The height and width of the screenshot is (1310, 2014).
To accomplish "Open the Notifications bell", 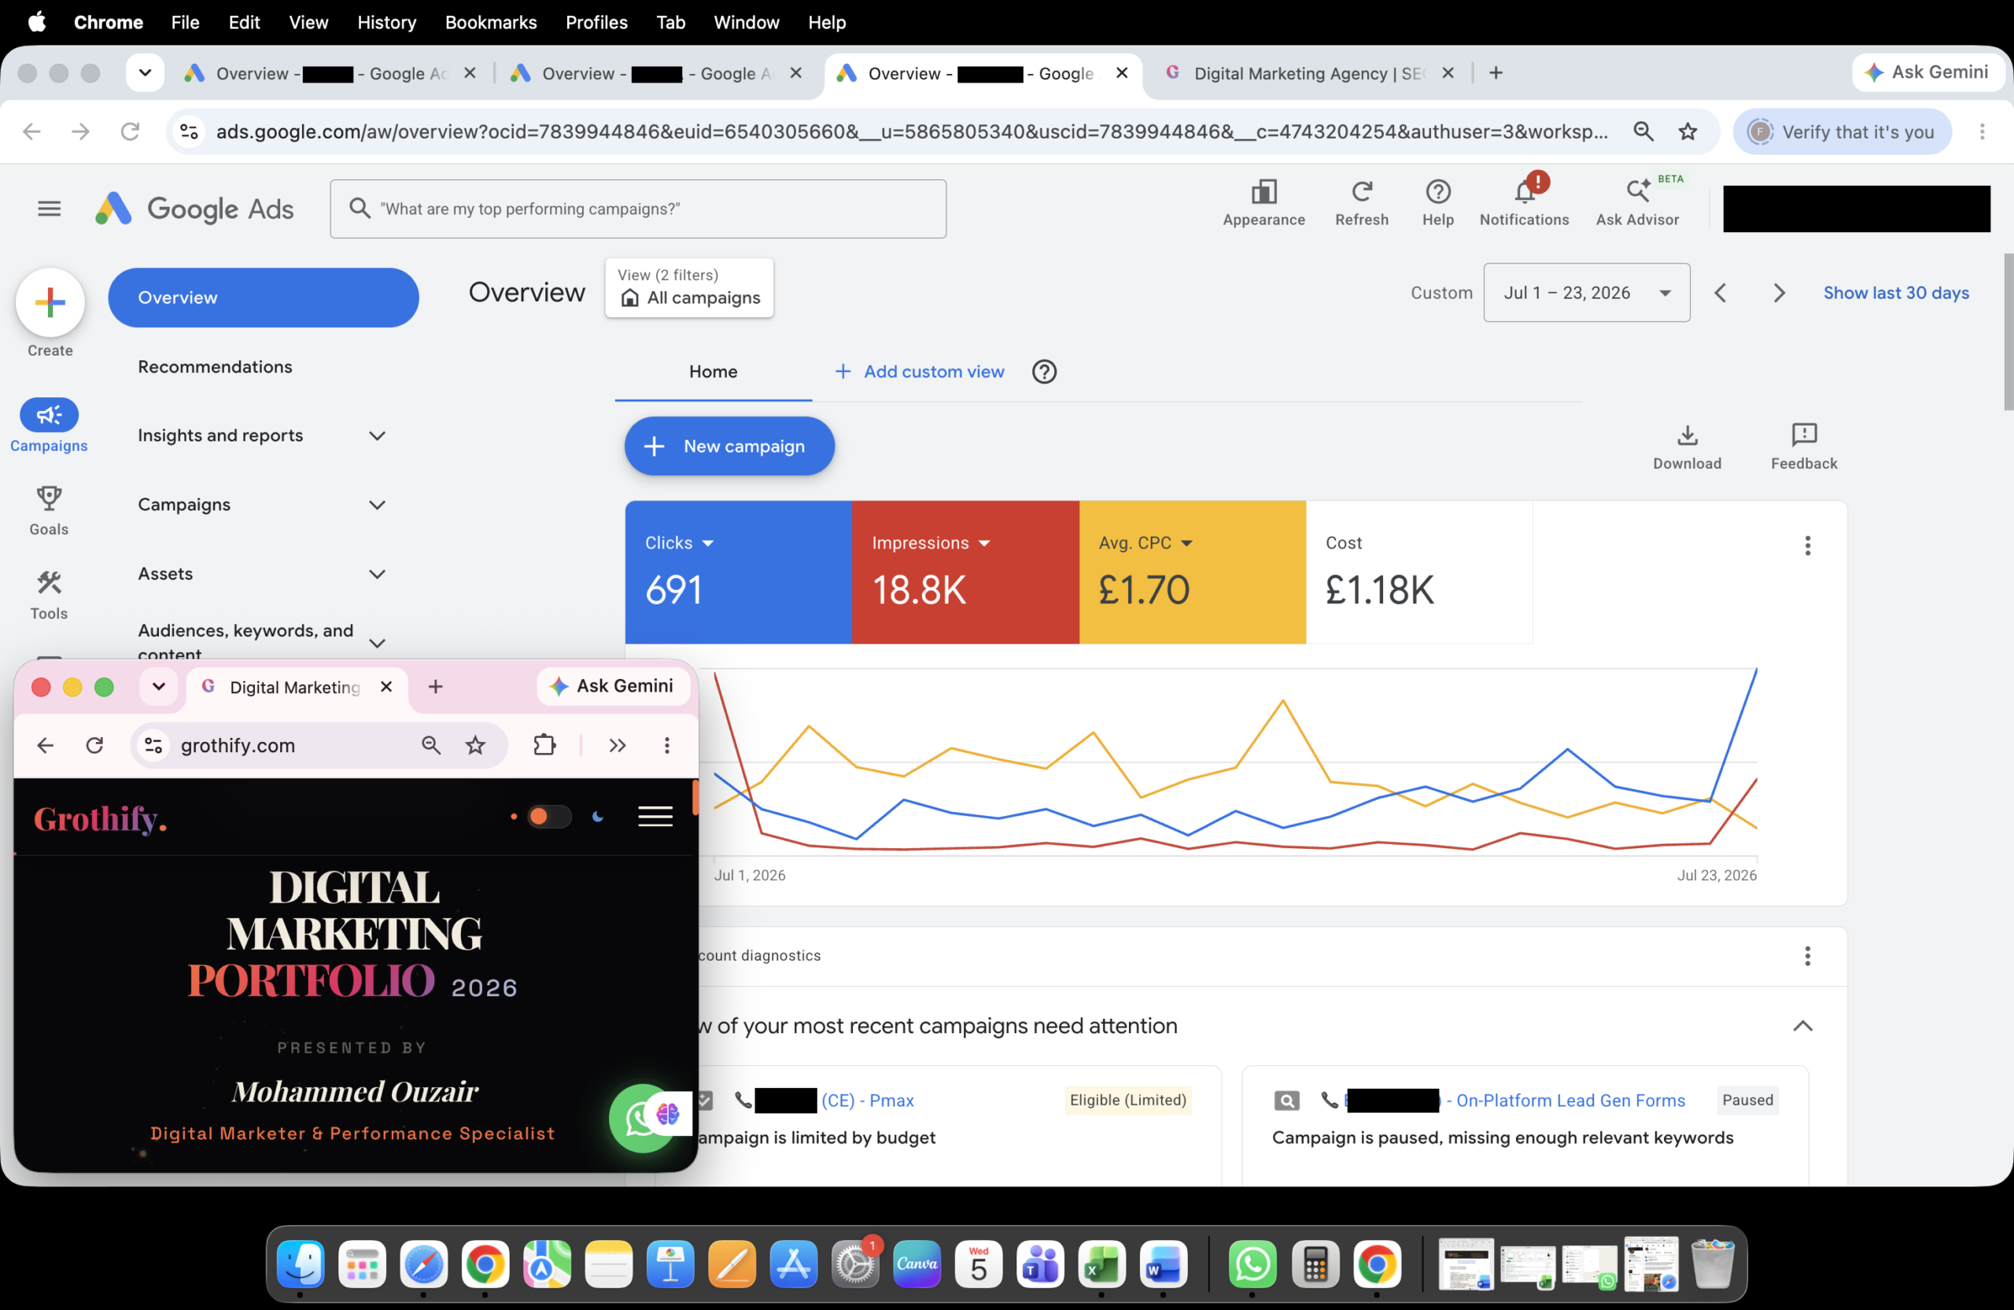I will pos(1524,192).
